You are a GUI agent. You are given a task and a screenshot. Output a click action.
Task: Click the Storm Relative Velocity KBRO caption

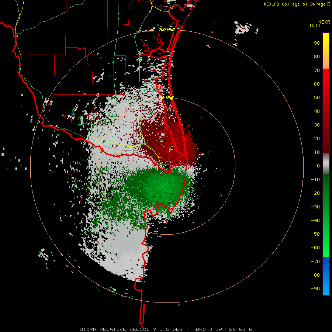167,329
